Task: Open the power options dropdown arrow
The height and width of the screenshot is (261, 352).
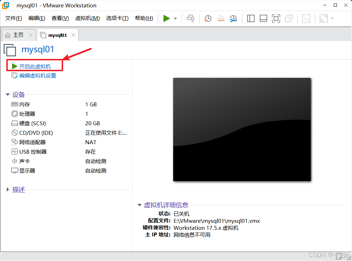Action: coord(175,19)
